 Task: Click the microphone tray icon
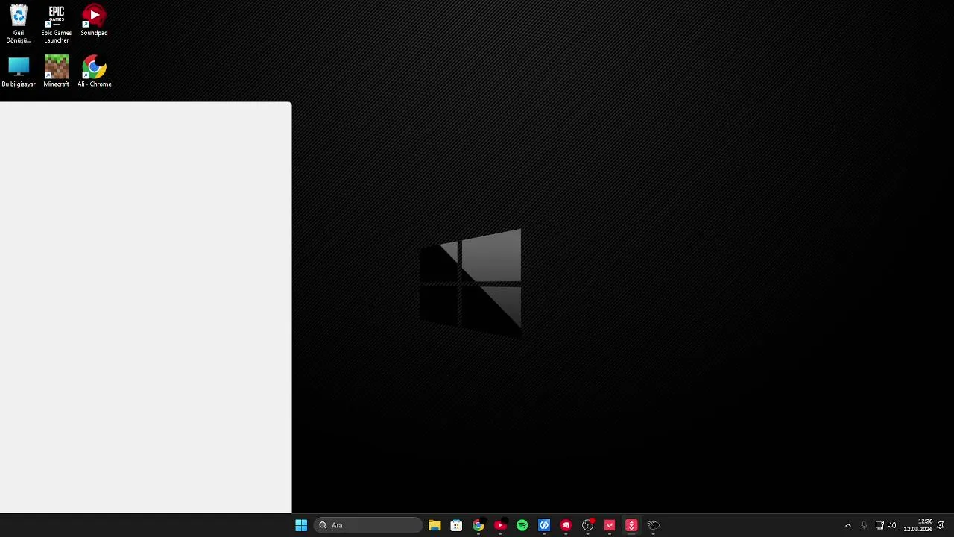click(864, 525)
